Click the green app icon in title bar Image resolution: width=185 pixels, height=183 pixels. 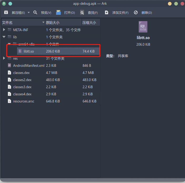4,4
